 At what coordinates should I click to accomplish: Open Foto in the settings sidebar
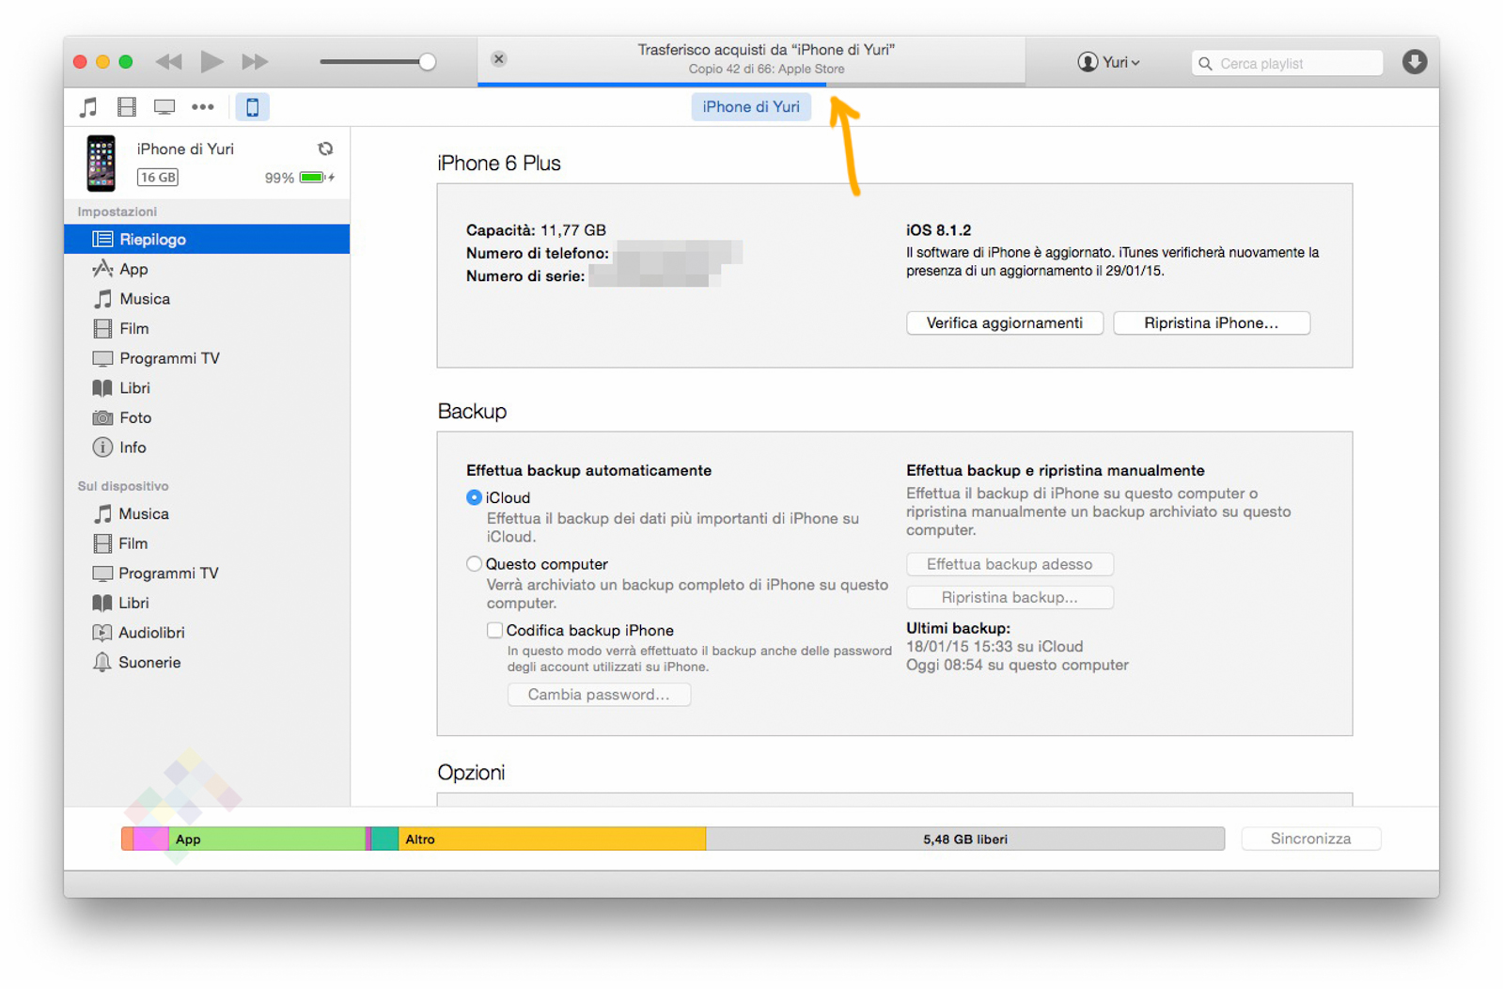click(x=207, y=417)
